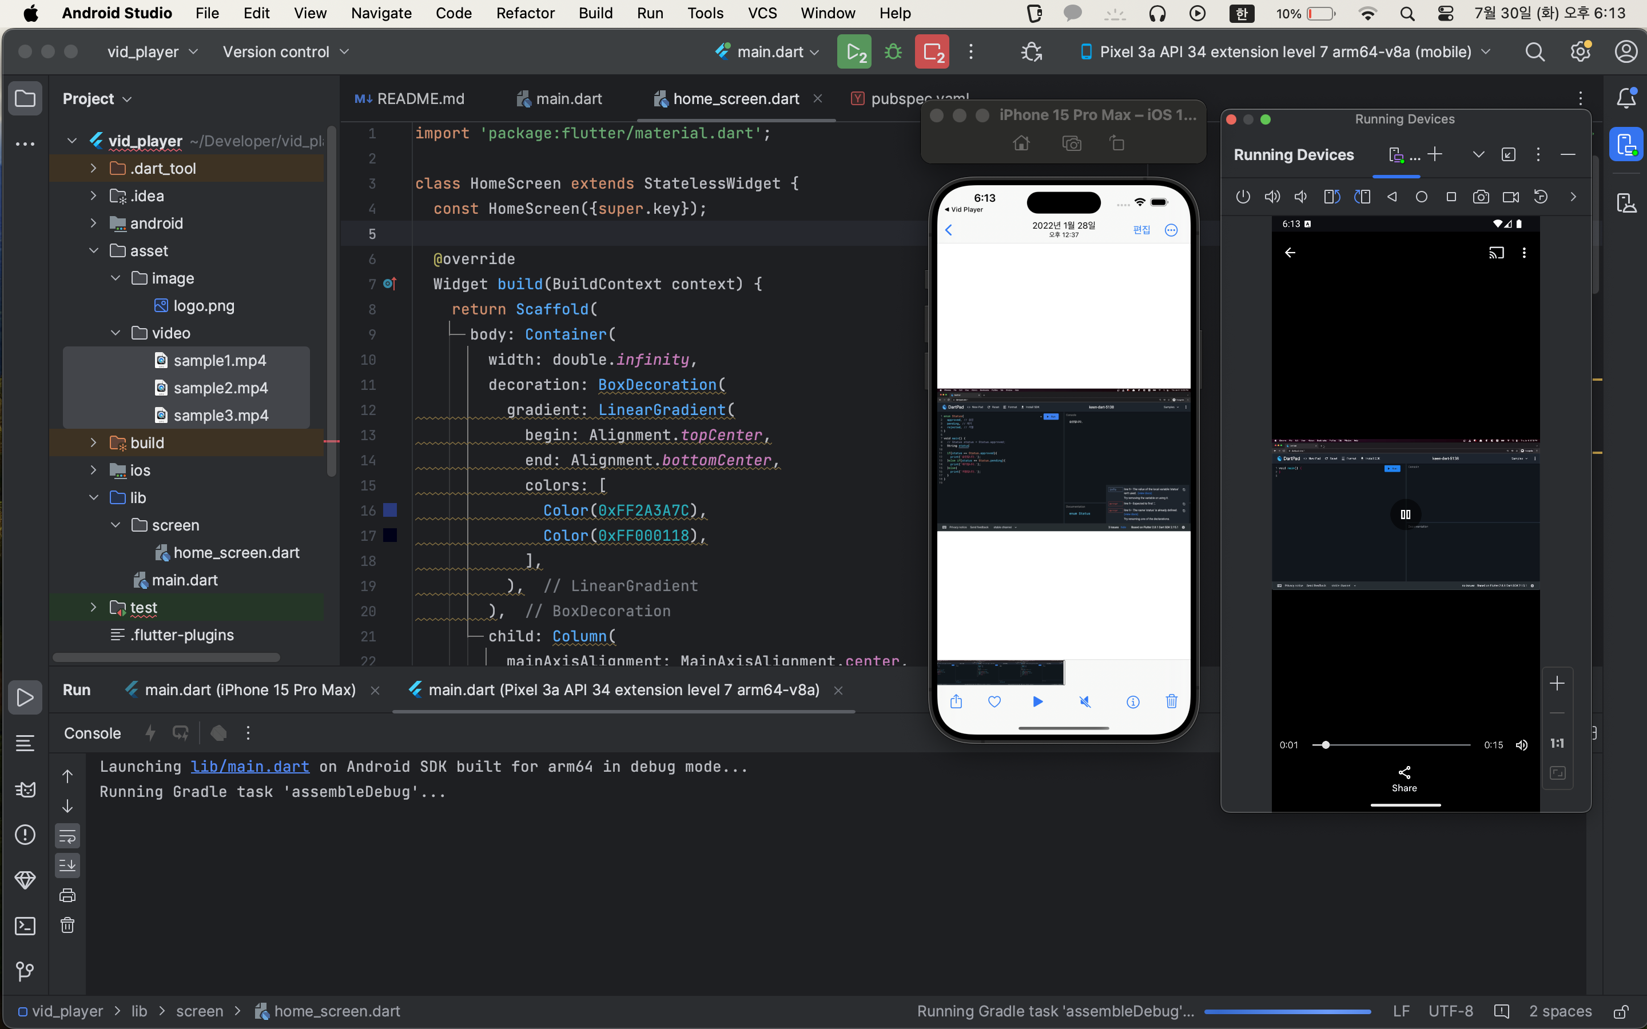Expand the android folder
The width and height of the screenshot is (1647, 1029).
coord(93,223)
